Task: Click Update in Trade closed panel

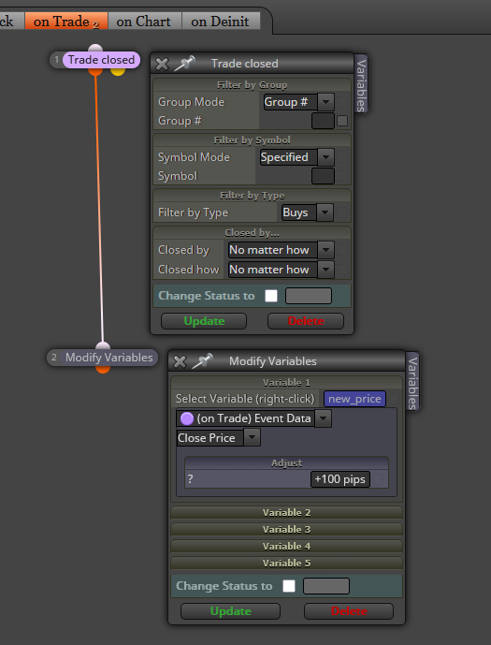Action: 204,321
